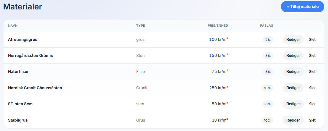Open Rediger for Naturfliser
This screenshot has height=131, width=328.
[x=293, y=72]
